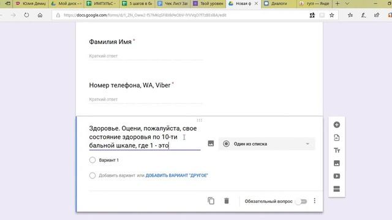Close the Новая форма tab
Screen dimensions: 392x220
point(256,4)
